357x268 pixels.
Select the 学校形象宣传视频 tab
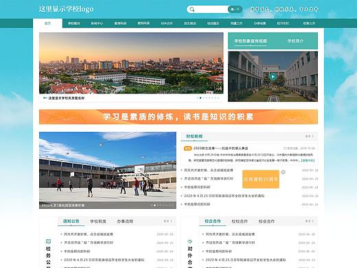[251, 41]
